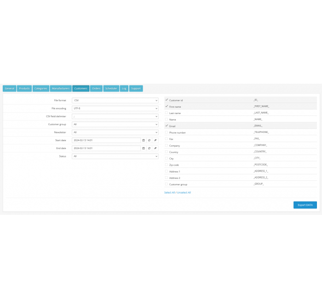Open the Categories tab
This screenshot has height=299, width=322.
pyautogui.click(x=40, y=88)
